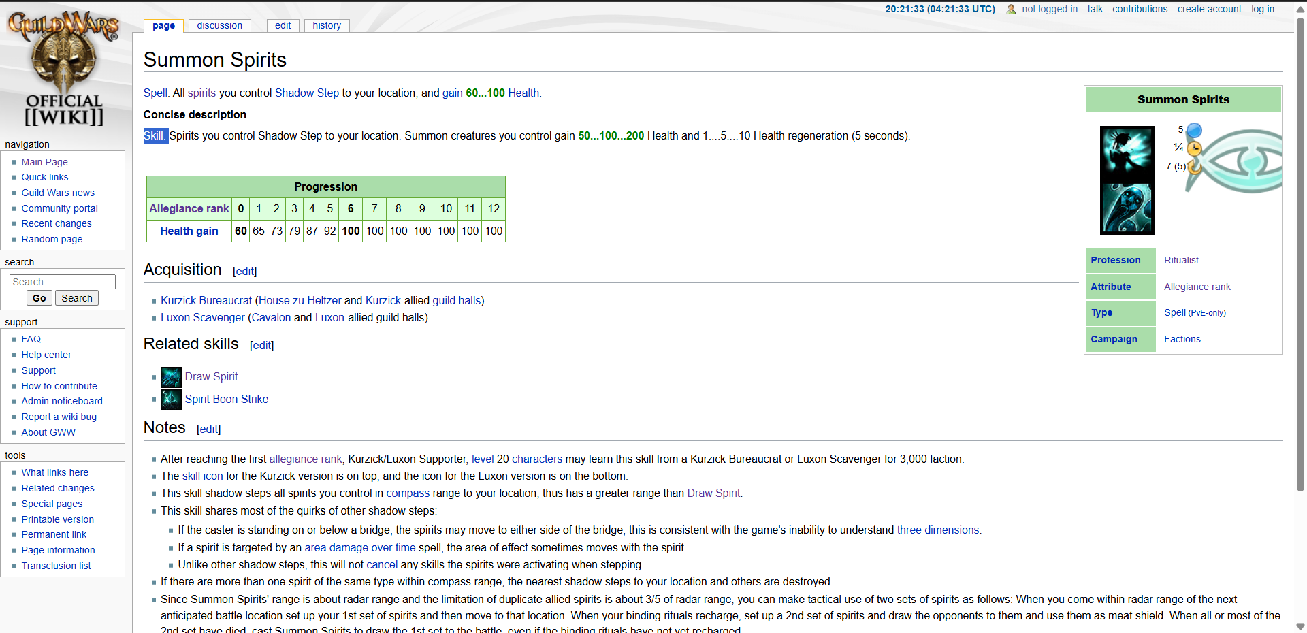Edit the Acquisition section
1307x633 pixels.
(244, 271)
